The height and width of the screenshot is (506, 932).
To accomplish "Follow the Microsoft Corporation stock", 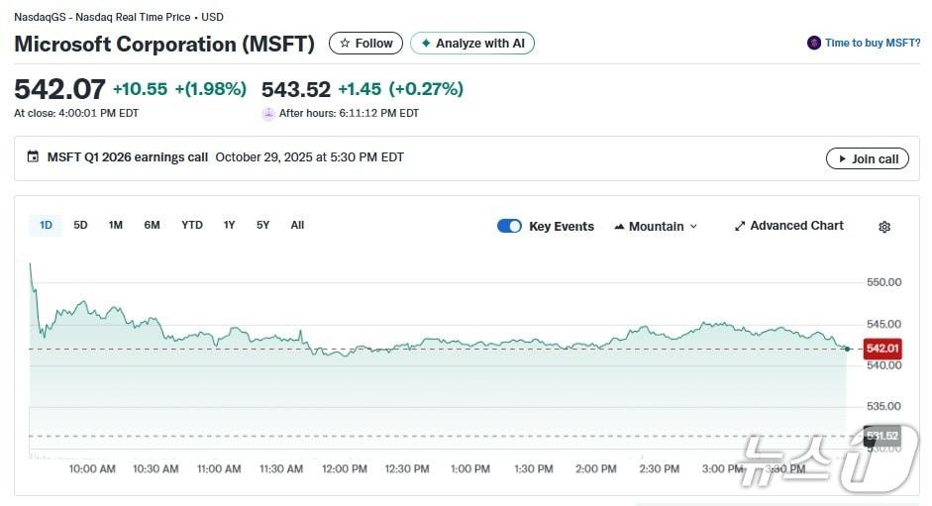I will 365,44.
